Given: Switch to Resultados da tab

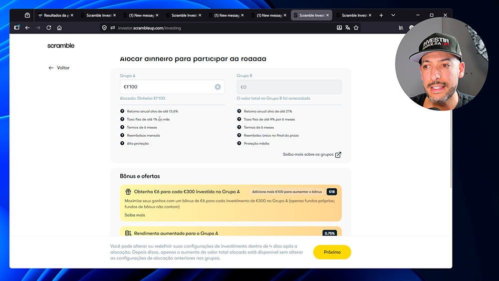Looking at the screenshot, I should click(55, 15).
